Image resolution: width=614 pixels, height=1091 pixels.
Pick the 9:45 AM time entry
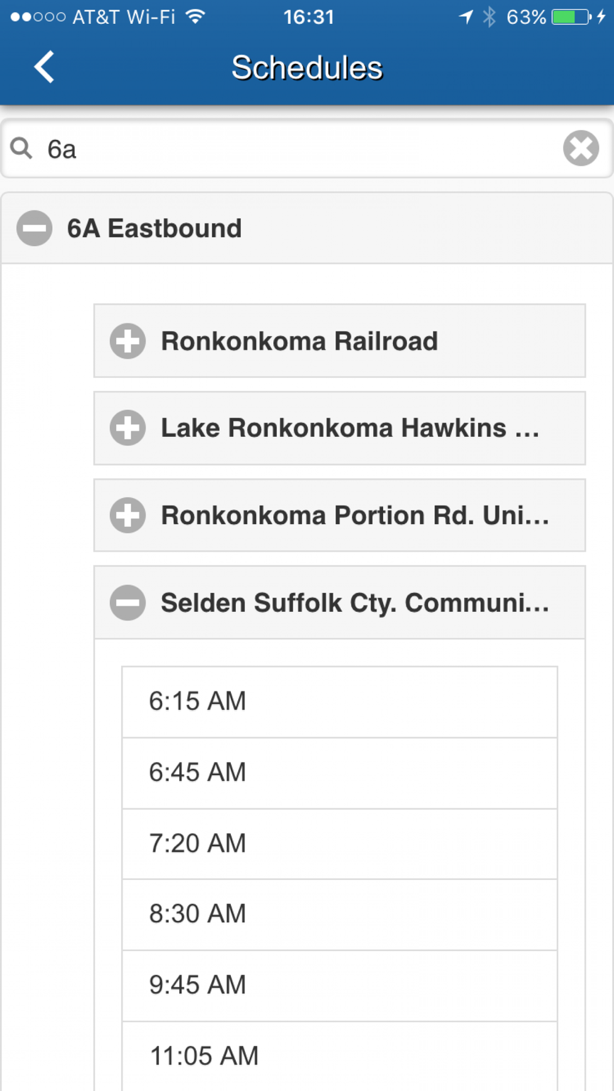click(340, 986)
